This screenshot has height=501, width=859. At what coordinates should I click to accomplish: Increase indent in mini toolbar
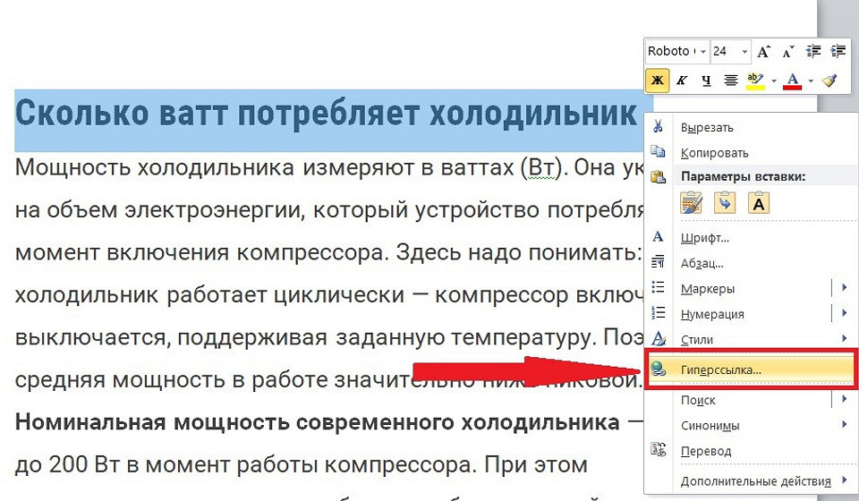coord(838,52)
